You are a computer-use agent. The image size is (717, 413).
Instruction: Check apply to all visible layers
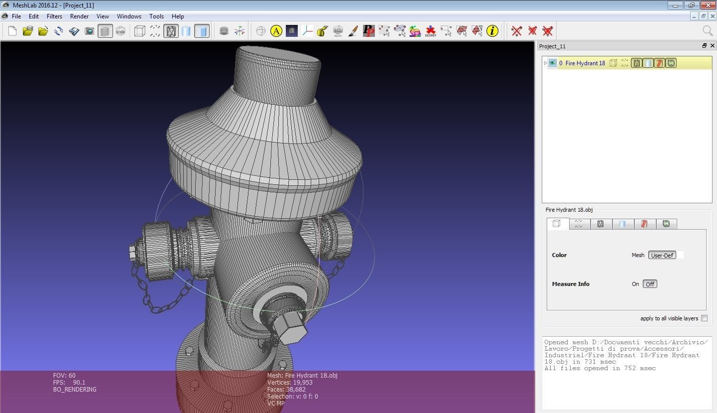[x=704, y=318]
